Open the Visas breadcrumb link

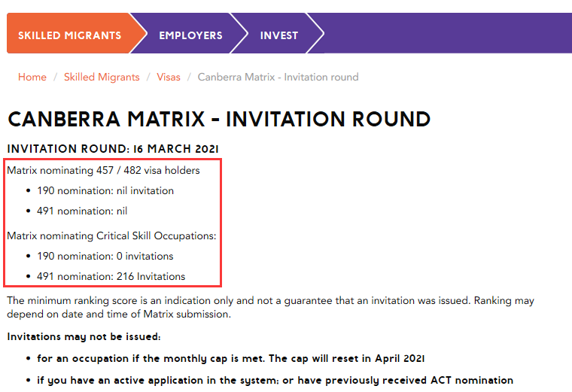point(169,77)
